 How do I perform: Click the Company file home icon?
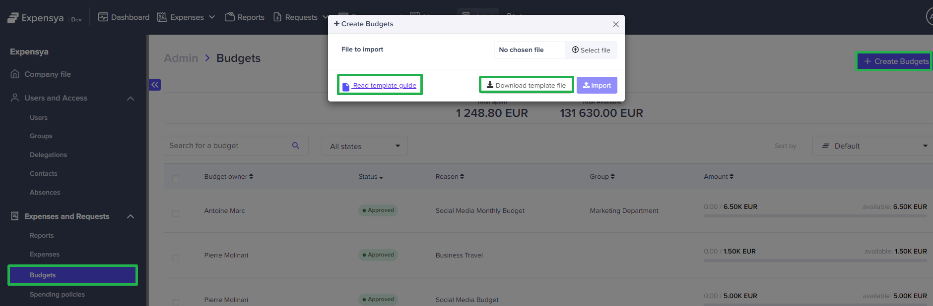(15, 74)
